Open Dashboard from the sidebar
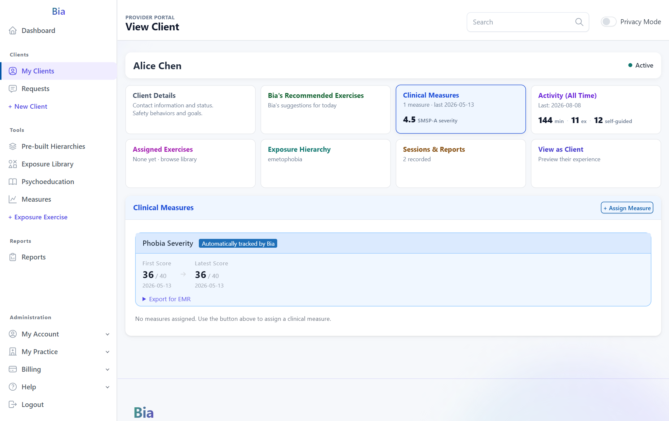 point(59,31)
